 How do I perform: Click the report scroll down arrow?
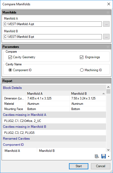pyautogui.click(x=108, y=150)
